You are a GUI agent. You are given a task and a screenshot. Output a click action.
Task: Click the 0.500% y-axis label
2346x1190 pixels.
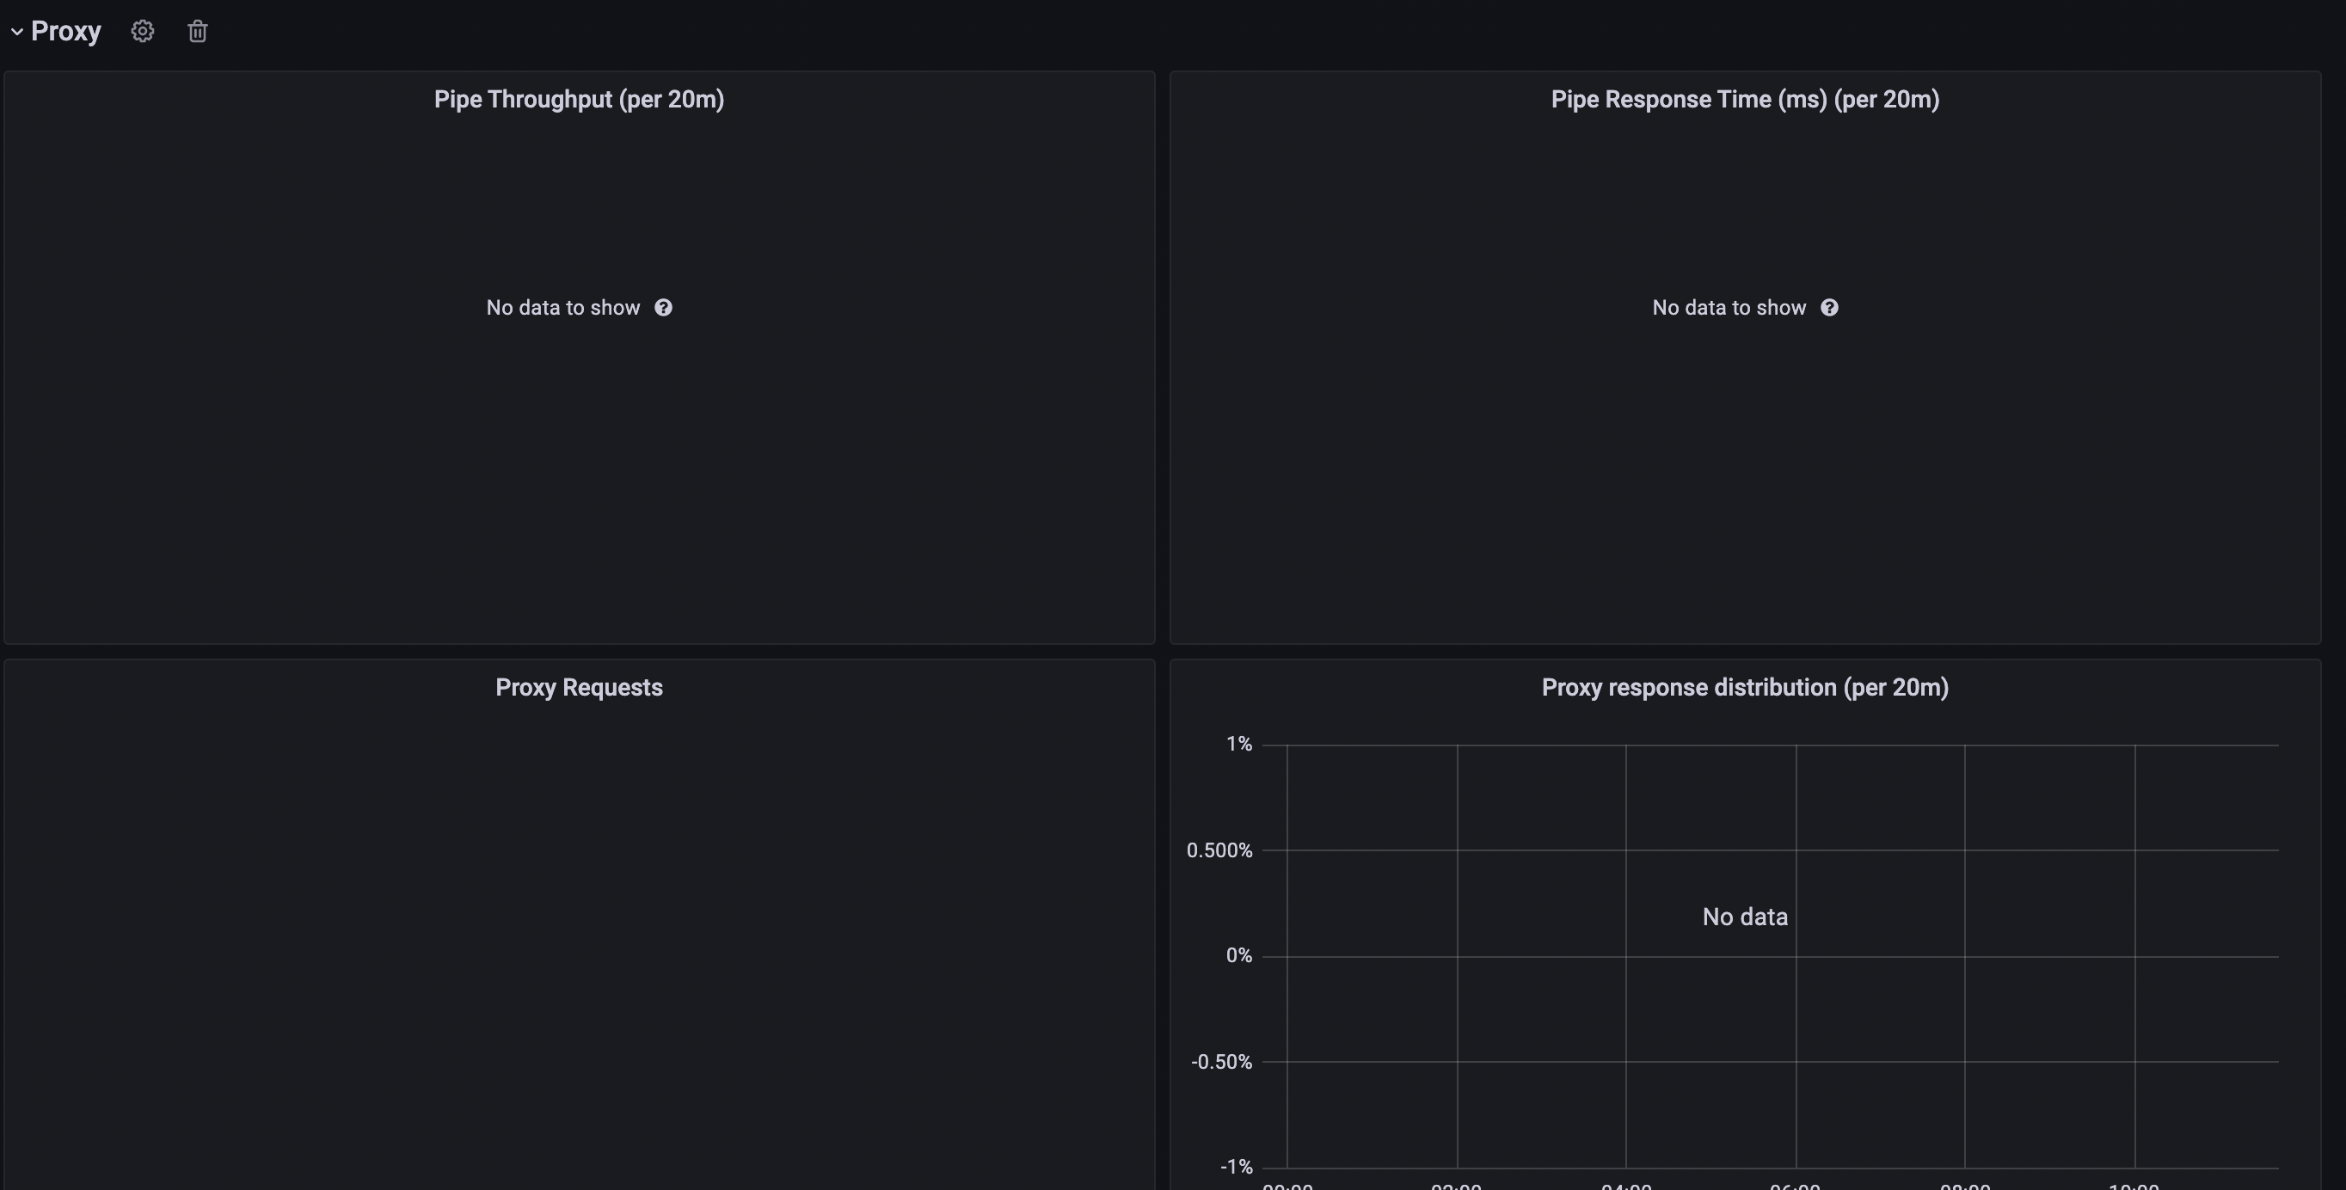[x=1219, y=850]
